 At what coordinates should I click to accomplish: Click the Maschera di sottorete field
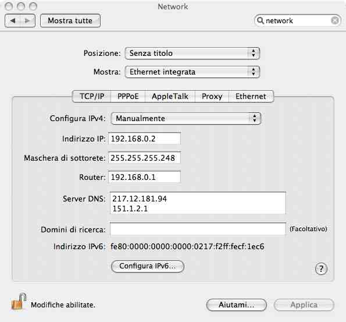click(144, 158)
